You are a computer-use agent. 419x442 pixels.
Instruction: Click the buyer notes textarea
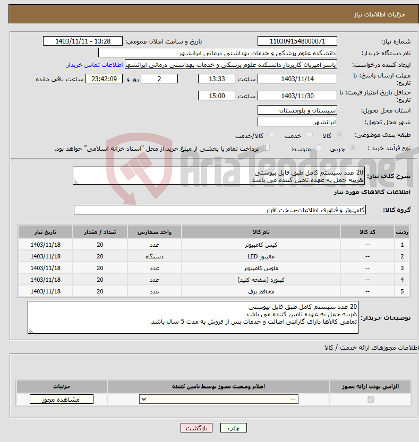point(193,317)
